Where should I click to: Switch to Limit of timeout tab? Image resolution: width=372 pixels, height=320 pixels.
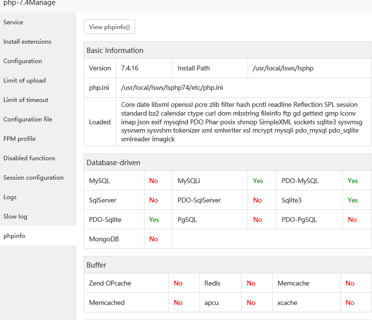pos(26,100)
